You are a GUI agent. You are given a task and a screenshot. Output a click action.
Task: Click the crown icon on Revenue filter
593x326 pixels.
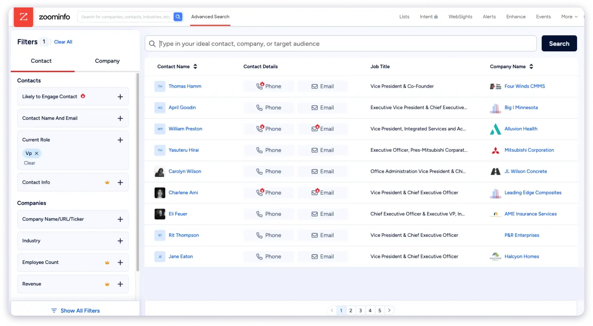(107, 284)
